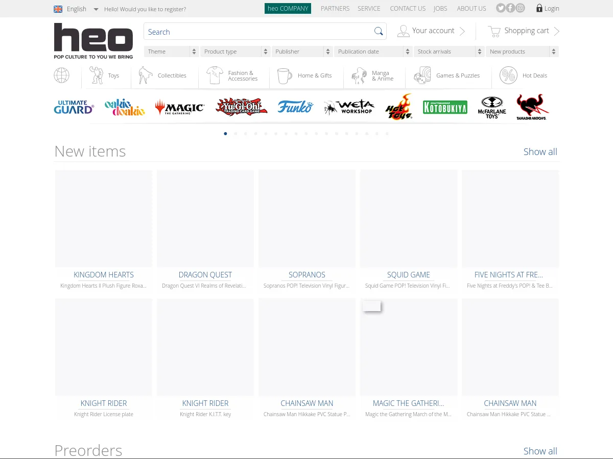Open the registration link in the header
Image resolution: width=613 pixels, height=459 pixels.
[x=145, y=9]
